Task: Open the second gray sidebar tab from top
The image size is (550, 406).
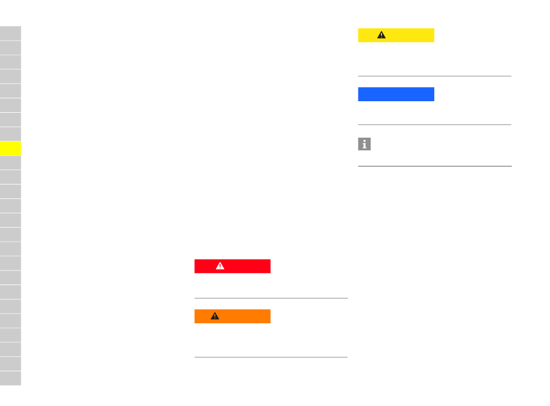Action: [10, 47]
